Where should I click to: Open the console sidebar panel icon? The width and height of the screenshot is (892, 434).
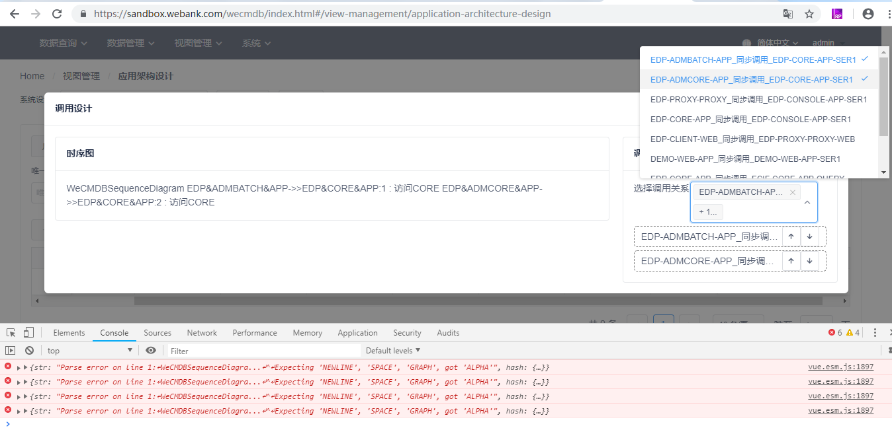10,350
